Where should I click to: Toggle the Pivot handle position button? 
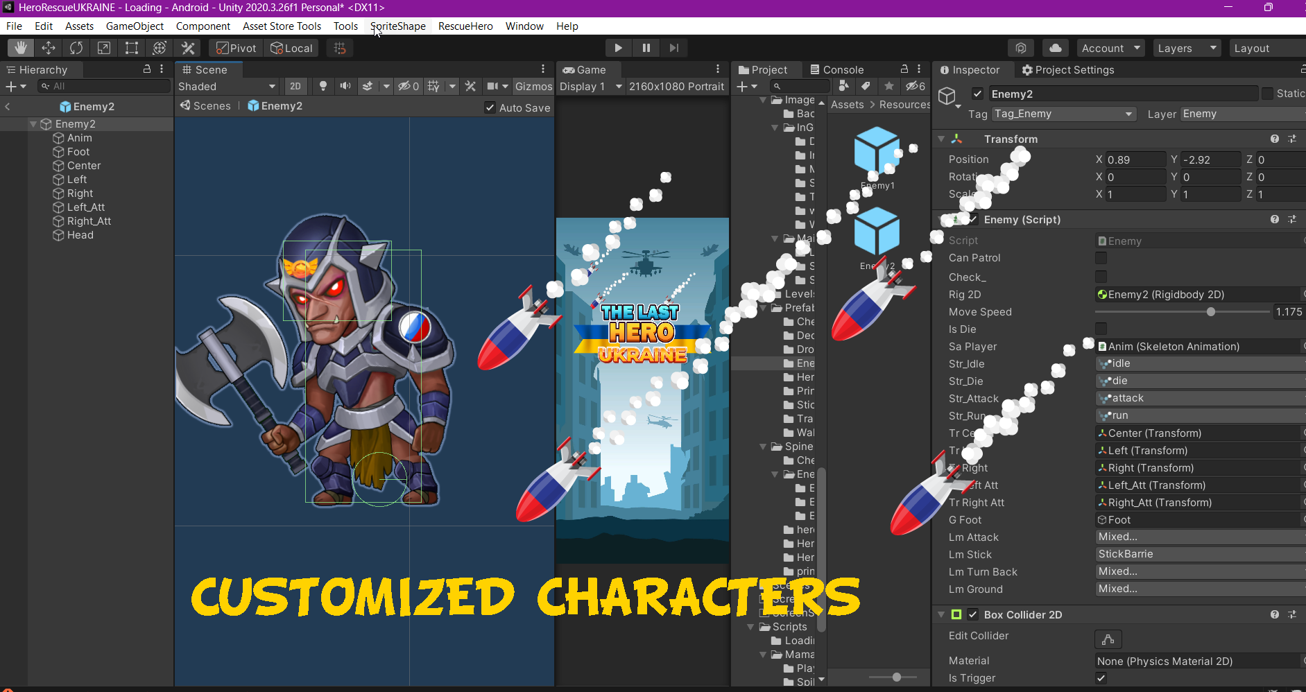point(237,48)
